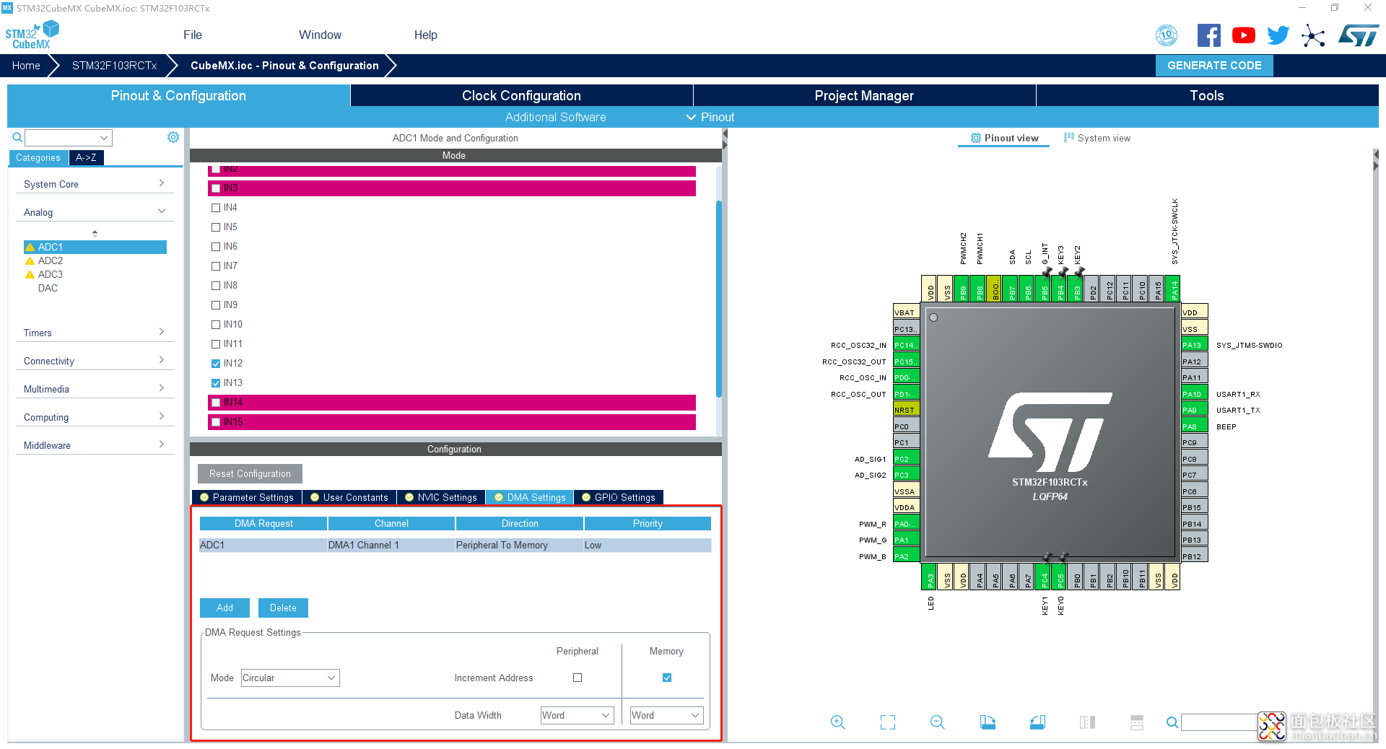Click the pinout search magnifier icon
The image size is (1386, 749).
(x=1172, y=722)
